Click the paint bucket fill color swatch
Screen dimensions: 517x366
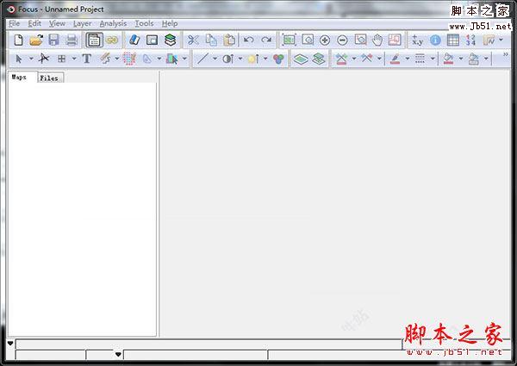pos(448,59)
